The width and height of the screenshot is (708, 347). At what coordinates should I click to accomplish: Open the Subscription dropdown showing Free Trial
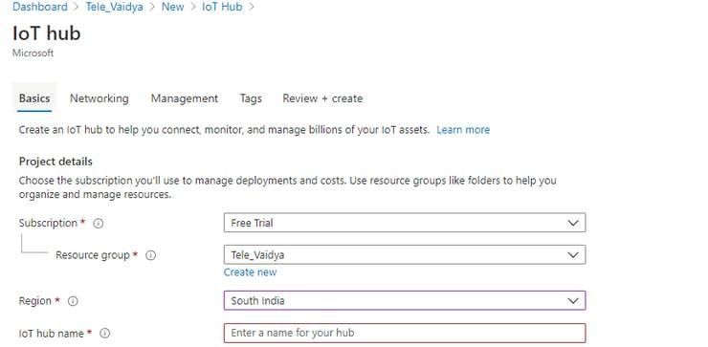pyautogui.click(x=405, y=223)
